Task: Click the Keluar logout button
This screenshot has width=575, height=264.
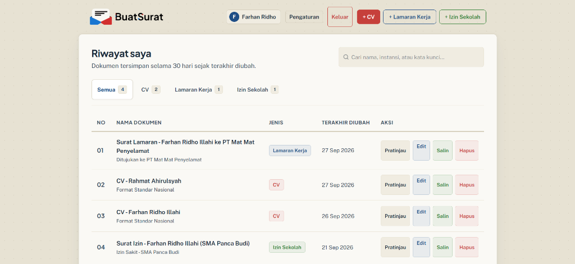Action: tap(340, 17)
